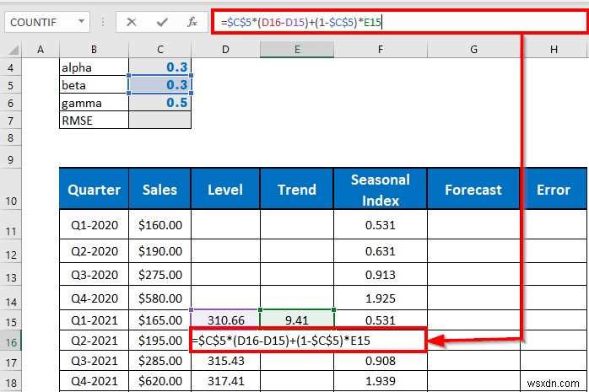Click the alpha value cell in row 4
This screenshot has width=589, height=392.
pyautogui.click(x=160, y=67)
